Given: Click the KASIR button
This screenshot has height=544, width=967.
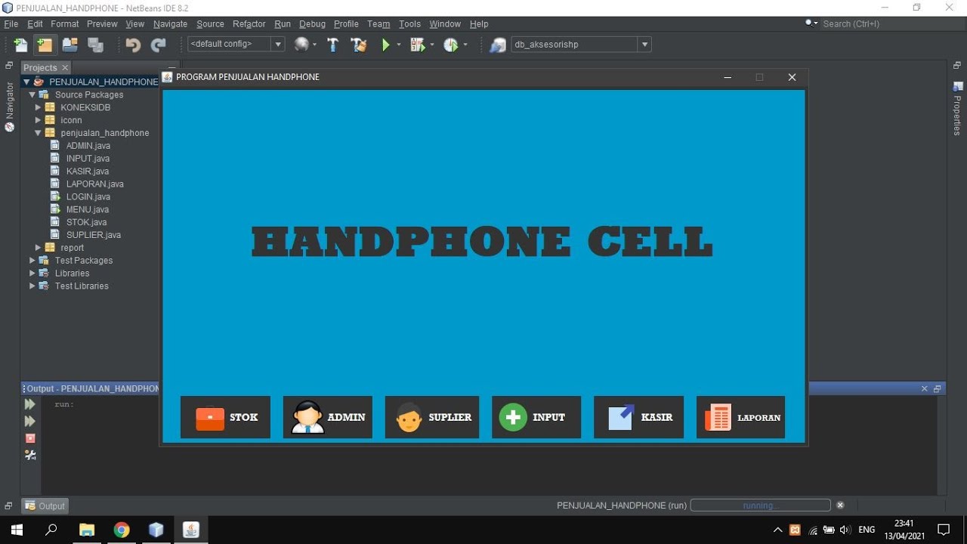Looking at the screenshot, I should pyautogui.click(x=638, y=417).
